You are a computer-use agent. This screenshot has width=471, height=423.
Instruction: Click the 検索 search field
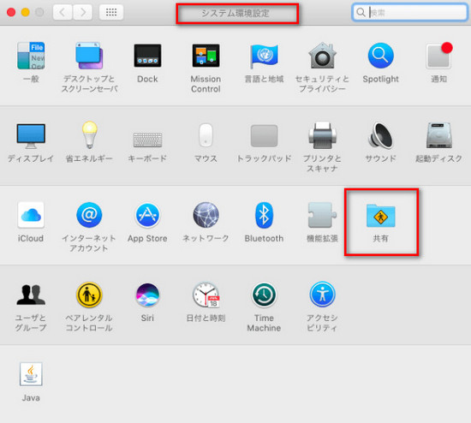[x=409, y=12]
